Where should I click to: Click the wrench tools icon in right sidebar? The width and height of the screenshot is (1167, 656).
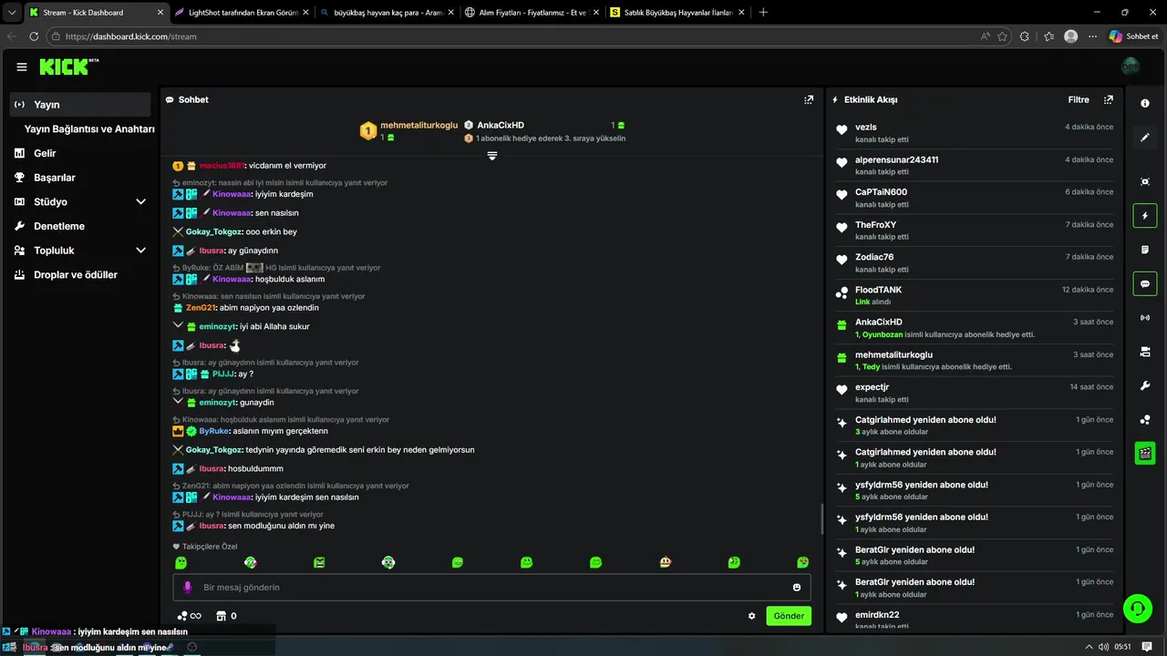pos(1145,385)
